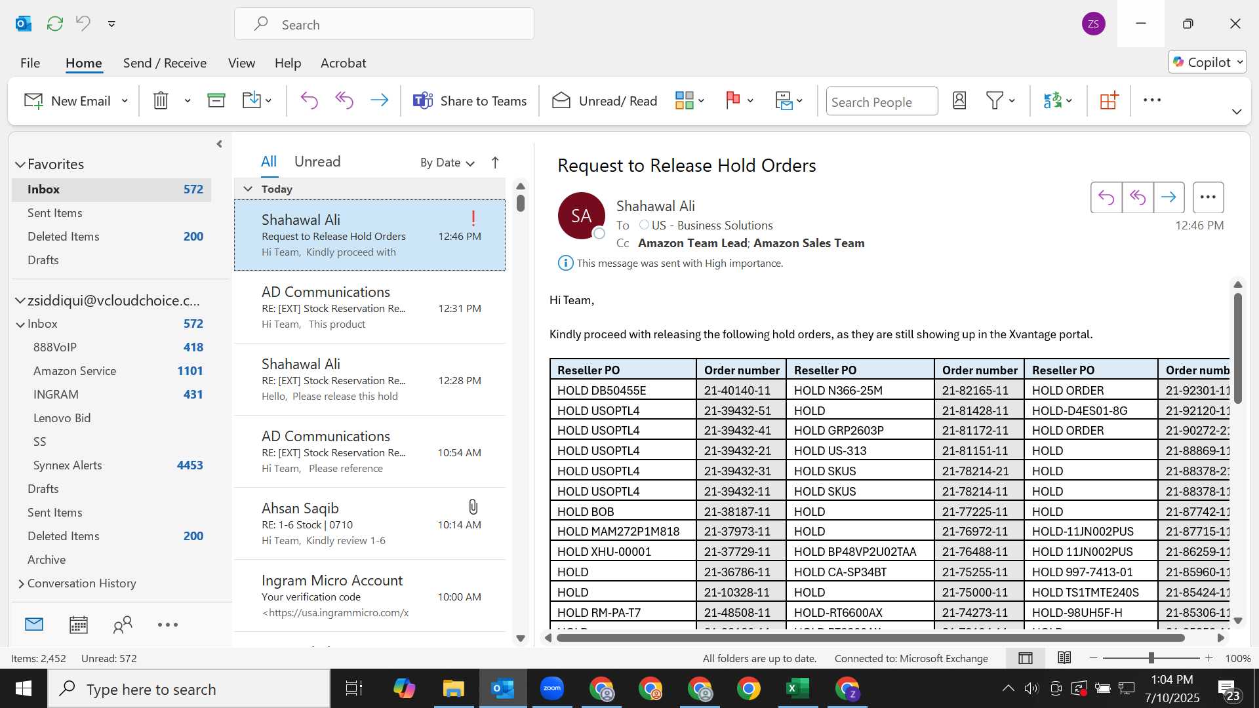Click the Send/Receive All Folders sync icon
This screenshot has height=708, width=1259.
tap(55, 24)
